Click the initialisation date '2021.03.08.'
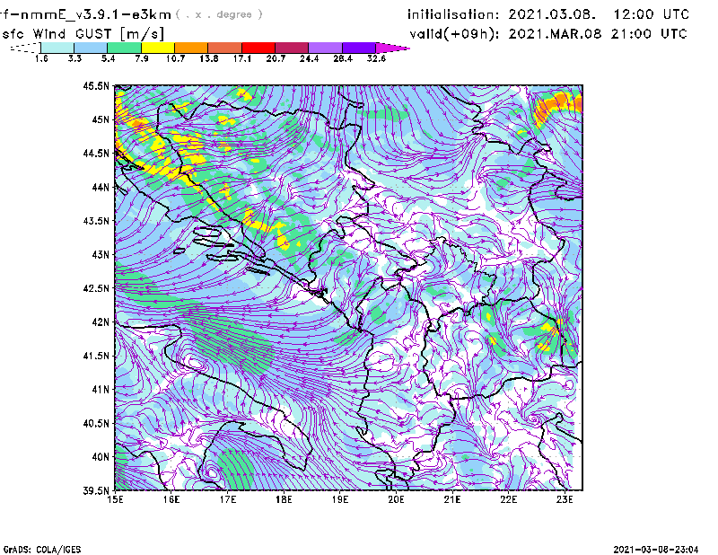 tap(552, 14)
